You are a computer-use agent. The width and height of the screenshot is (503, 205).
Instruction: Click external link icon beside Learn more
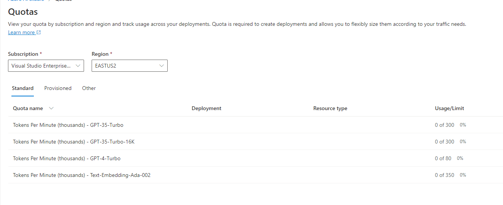(x=39, y=33)
